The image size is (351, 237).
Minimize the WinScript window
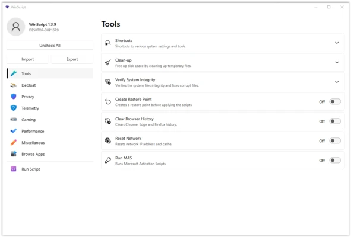315,7
